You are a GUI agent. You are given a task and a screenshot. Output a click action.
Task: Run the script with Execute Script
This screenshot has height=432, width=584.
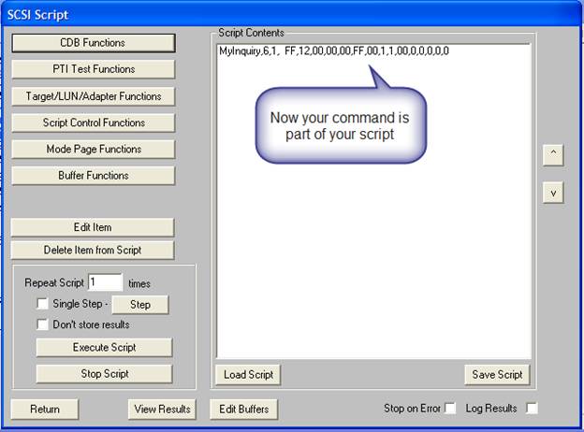[x=104, y=348]
